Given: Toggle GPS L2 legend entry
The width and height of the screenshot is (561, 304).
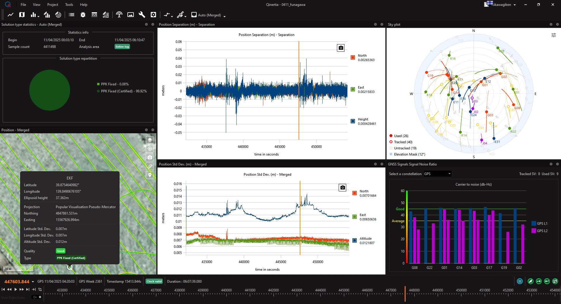Looking at the screenshot, I should coord(539,231).
